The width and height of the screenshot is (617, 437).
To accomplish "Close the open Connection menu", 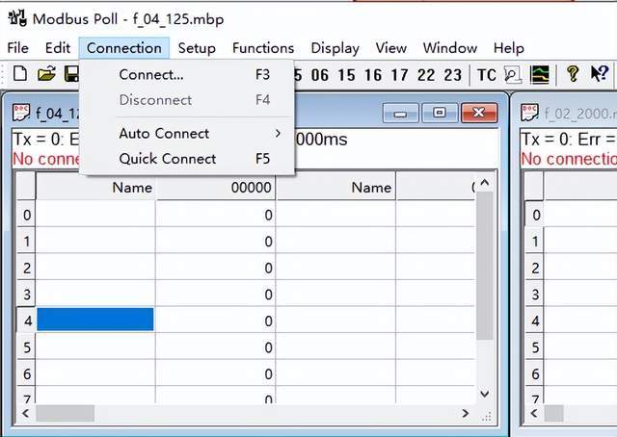I will pos(124,48).
